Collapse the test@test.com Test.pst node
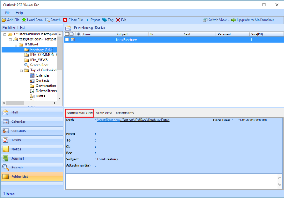Screen dimensions: 284x198 10,40
